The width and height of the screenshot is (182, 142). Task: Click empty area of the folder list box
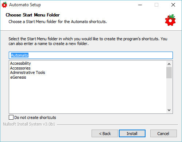pos(88,95)
